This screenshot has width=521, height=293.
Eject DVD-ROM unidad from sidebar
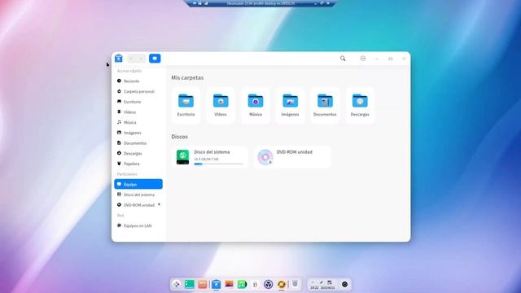160,204
